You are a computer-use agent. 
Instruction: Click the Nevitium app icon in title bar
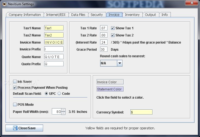[4, 4]
